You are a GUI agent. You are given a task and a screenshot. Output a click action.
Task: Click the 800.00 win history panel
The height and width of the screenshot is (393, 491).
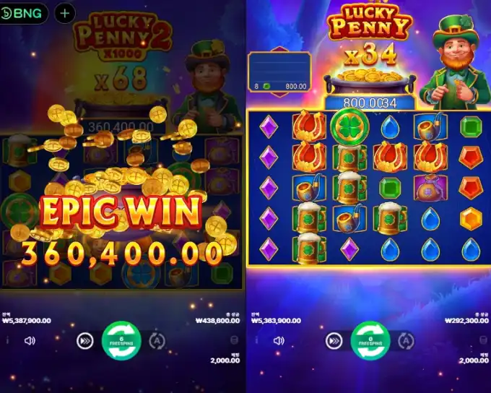(x=279, y=72)
